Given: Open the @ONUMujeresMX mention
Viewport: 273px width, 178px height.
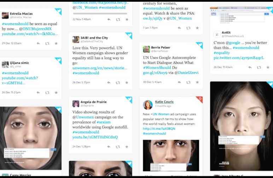Looking at the screenshot, I should [37, 29].
